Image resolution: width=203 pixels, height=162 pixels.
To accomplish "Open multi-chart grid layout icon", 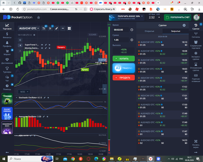I will [69, 28].
